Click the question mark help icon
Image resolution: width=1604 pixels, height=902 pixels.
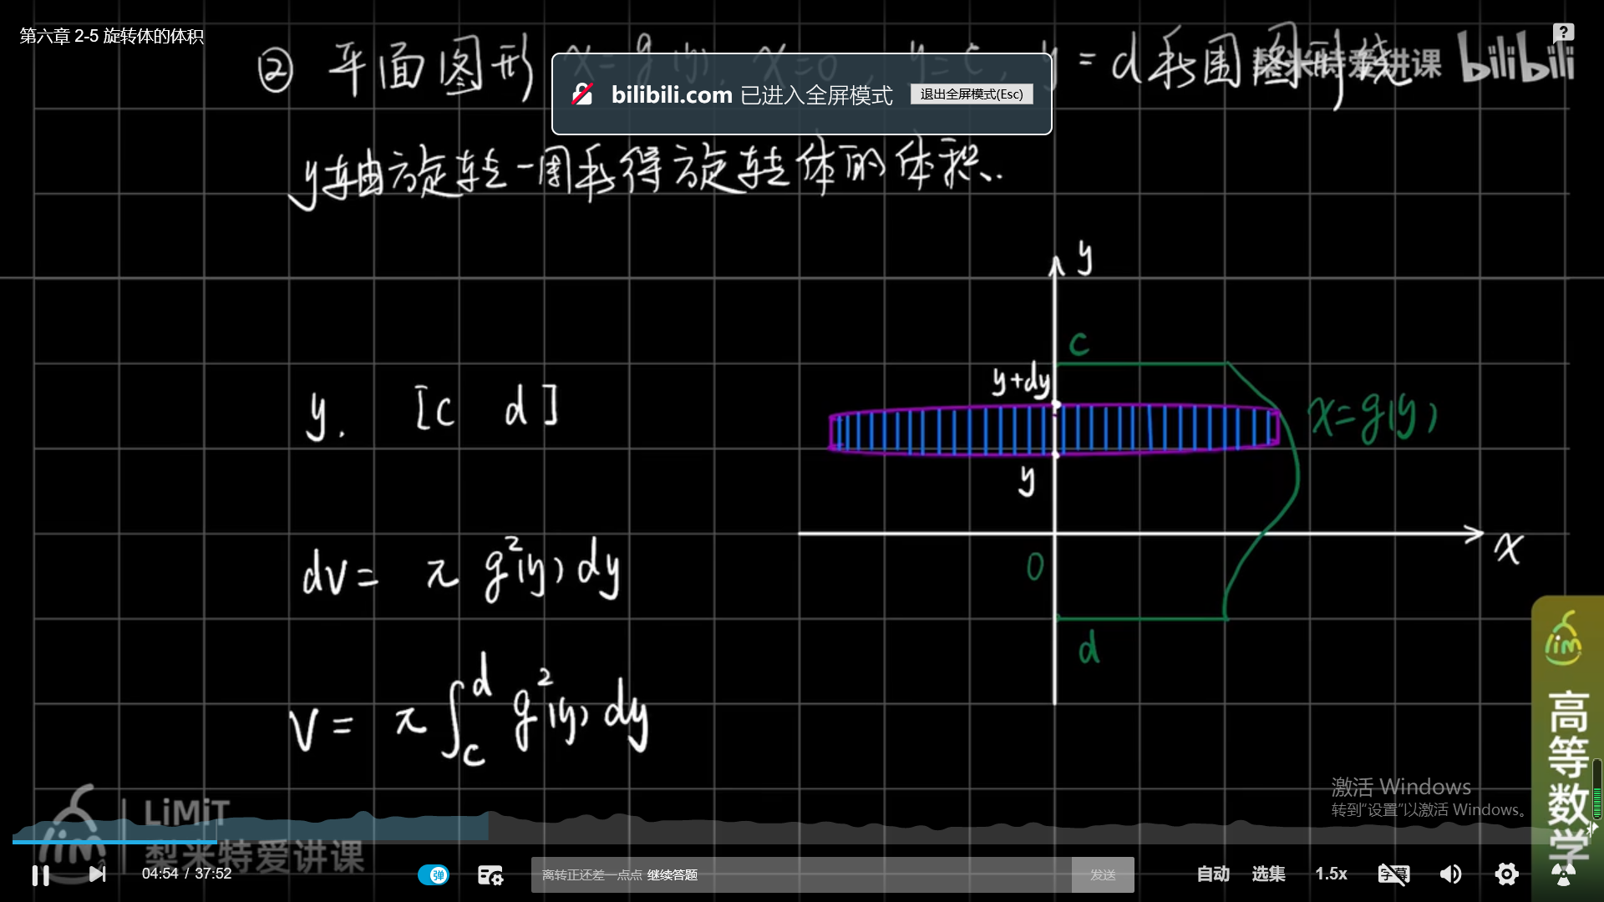click(x=1563, y=33)
